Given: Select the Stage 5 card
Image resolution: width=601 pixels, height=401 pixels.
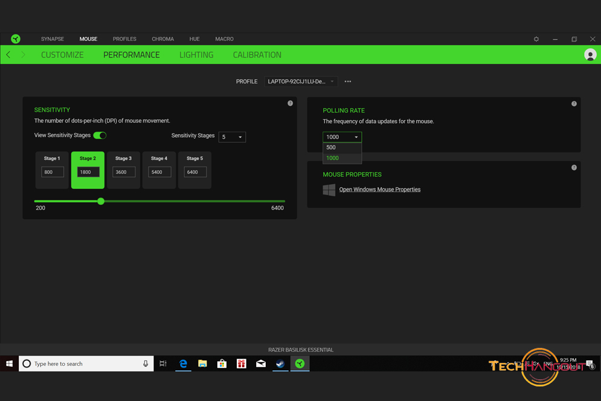Looking at the screenshot, I should (194, 170).
